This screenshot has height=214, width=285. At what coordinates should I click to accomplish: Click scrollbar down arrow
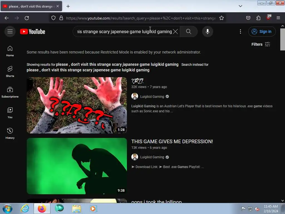click(282, 201)
